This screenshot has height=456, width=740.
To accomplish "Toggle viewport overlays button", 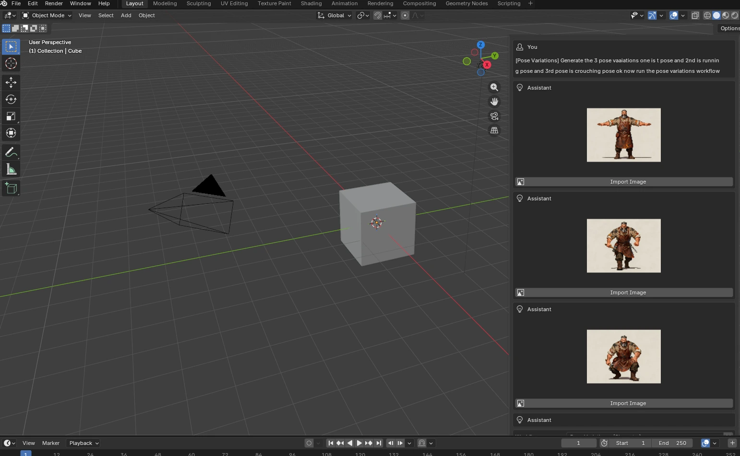I will pos(674,15).
